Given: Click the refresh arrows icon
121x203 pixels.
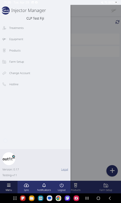Looking at the screenshot, I should point(117,22).
